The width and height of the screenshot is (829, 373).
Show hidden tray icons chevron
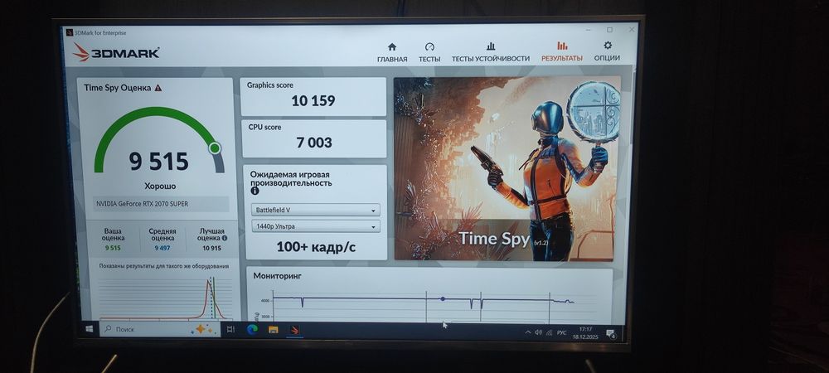point(527,332)
